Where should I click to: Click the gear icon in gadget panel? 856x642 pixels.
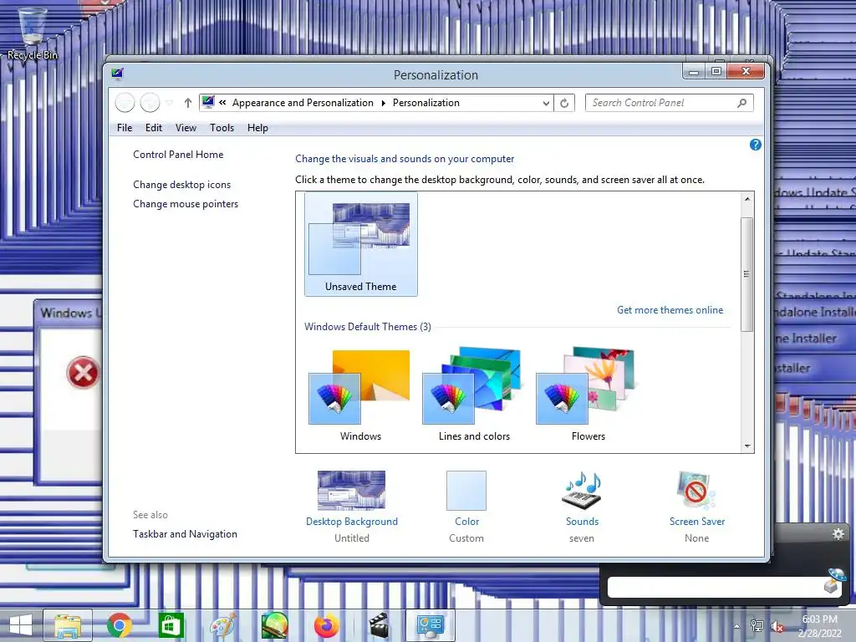pyautogui.click(x=838, y=533)
